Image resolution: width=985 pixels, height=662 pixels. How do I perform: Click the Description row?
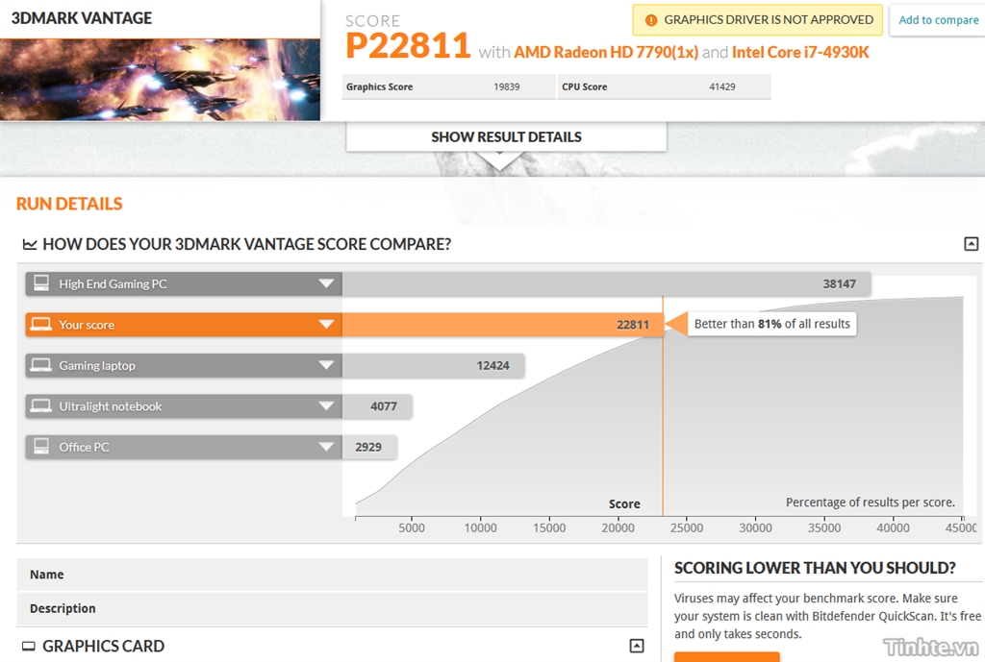(332, 608)
